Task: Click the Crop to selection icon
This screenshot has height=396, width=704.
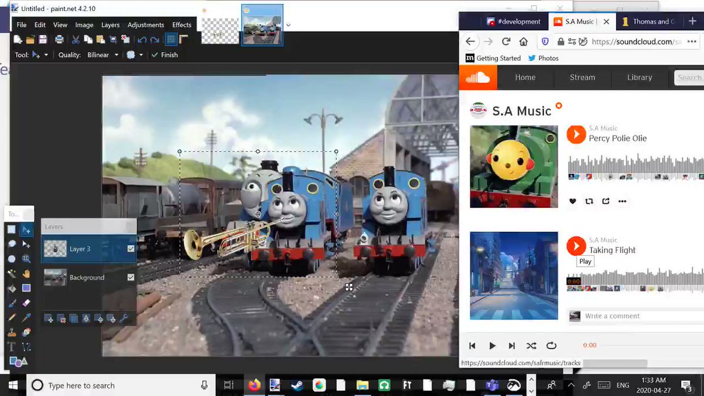Action: click(113, 40)
